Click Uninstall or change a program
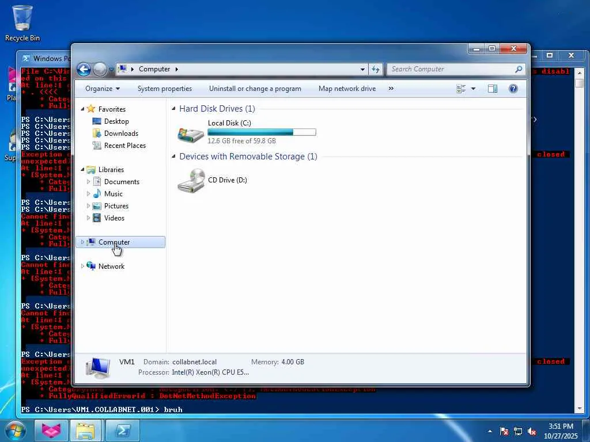590x442 pixels. point(255,89)
